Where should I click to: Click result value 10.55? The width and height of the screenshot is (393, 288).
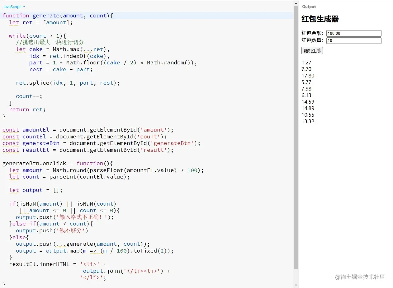[308, 115]
